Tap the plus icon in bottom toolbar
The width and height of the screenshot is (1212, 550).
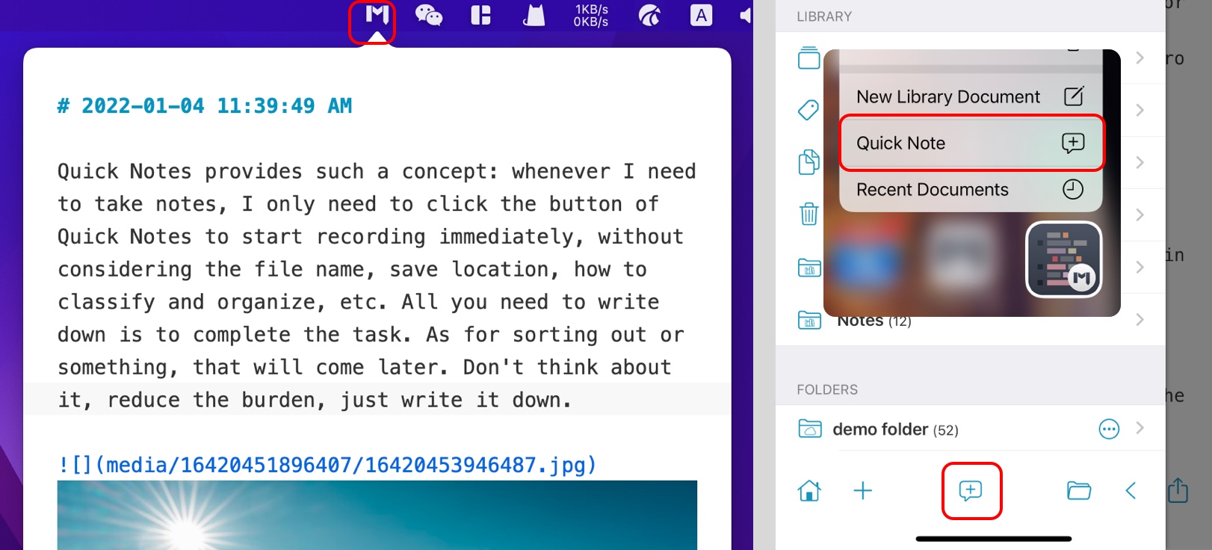click(x=862, y=491)
